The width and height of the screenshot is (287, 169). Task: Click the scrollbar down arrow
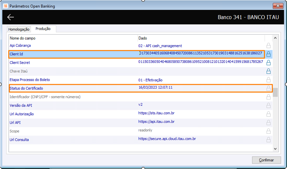pyautogui.click(x=275, y=149)
